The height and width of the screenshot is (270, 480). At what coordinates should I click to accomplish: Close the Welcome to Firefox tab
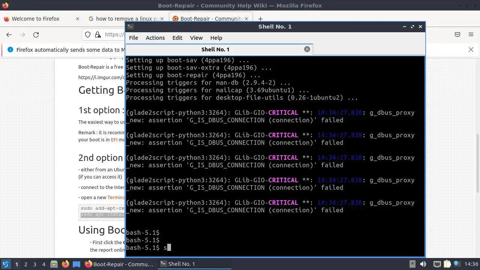(77, 19)
